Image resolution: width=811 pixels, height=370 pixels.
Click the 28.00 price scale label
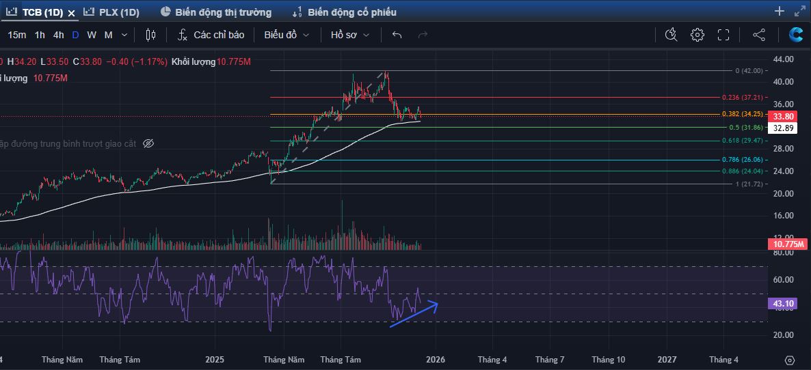point(782,149)
